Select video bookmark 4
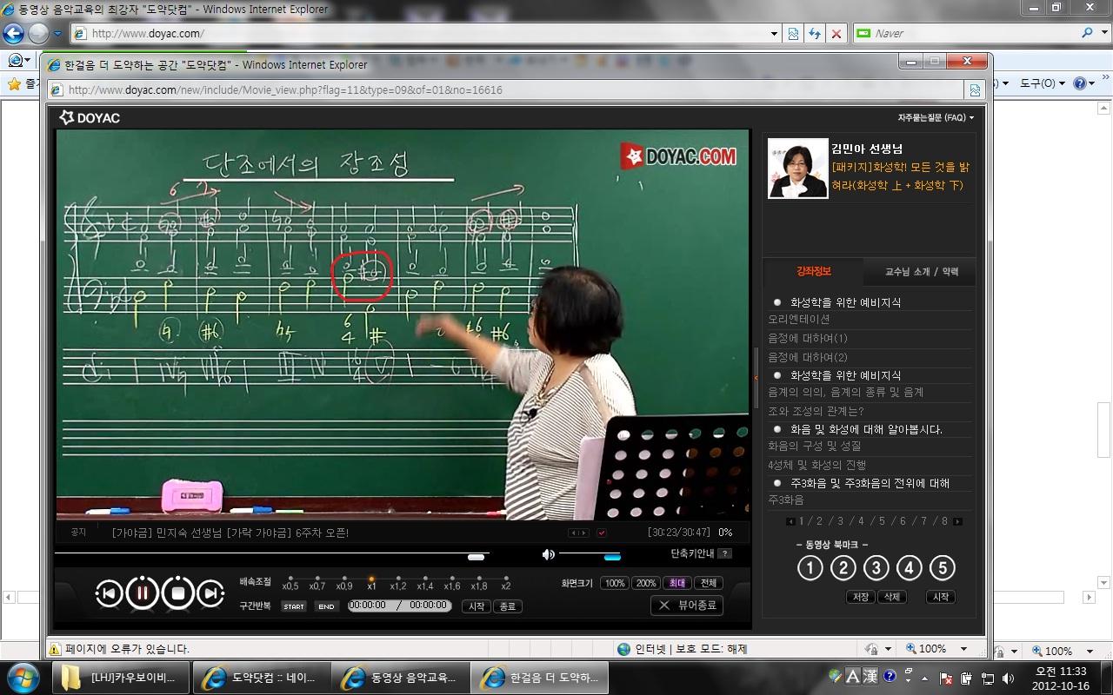Image resolution: width=1113 pixels, height=695 pixels. click(909, 568)
